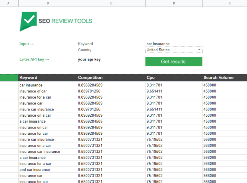Viewport: 247px width, 183px height.
Task: Click the Country label cell
Action: tap(85, 50)
